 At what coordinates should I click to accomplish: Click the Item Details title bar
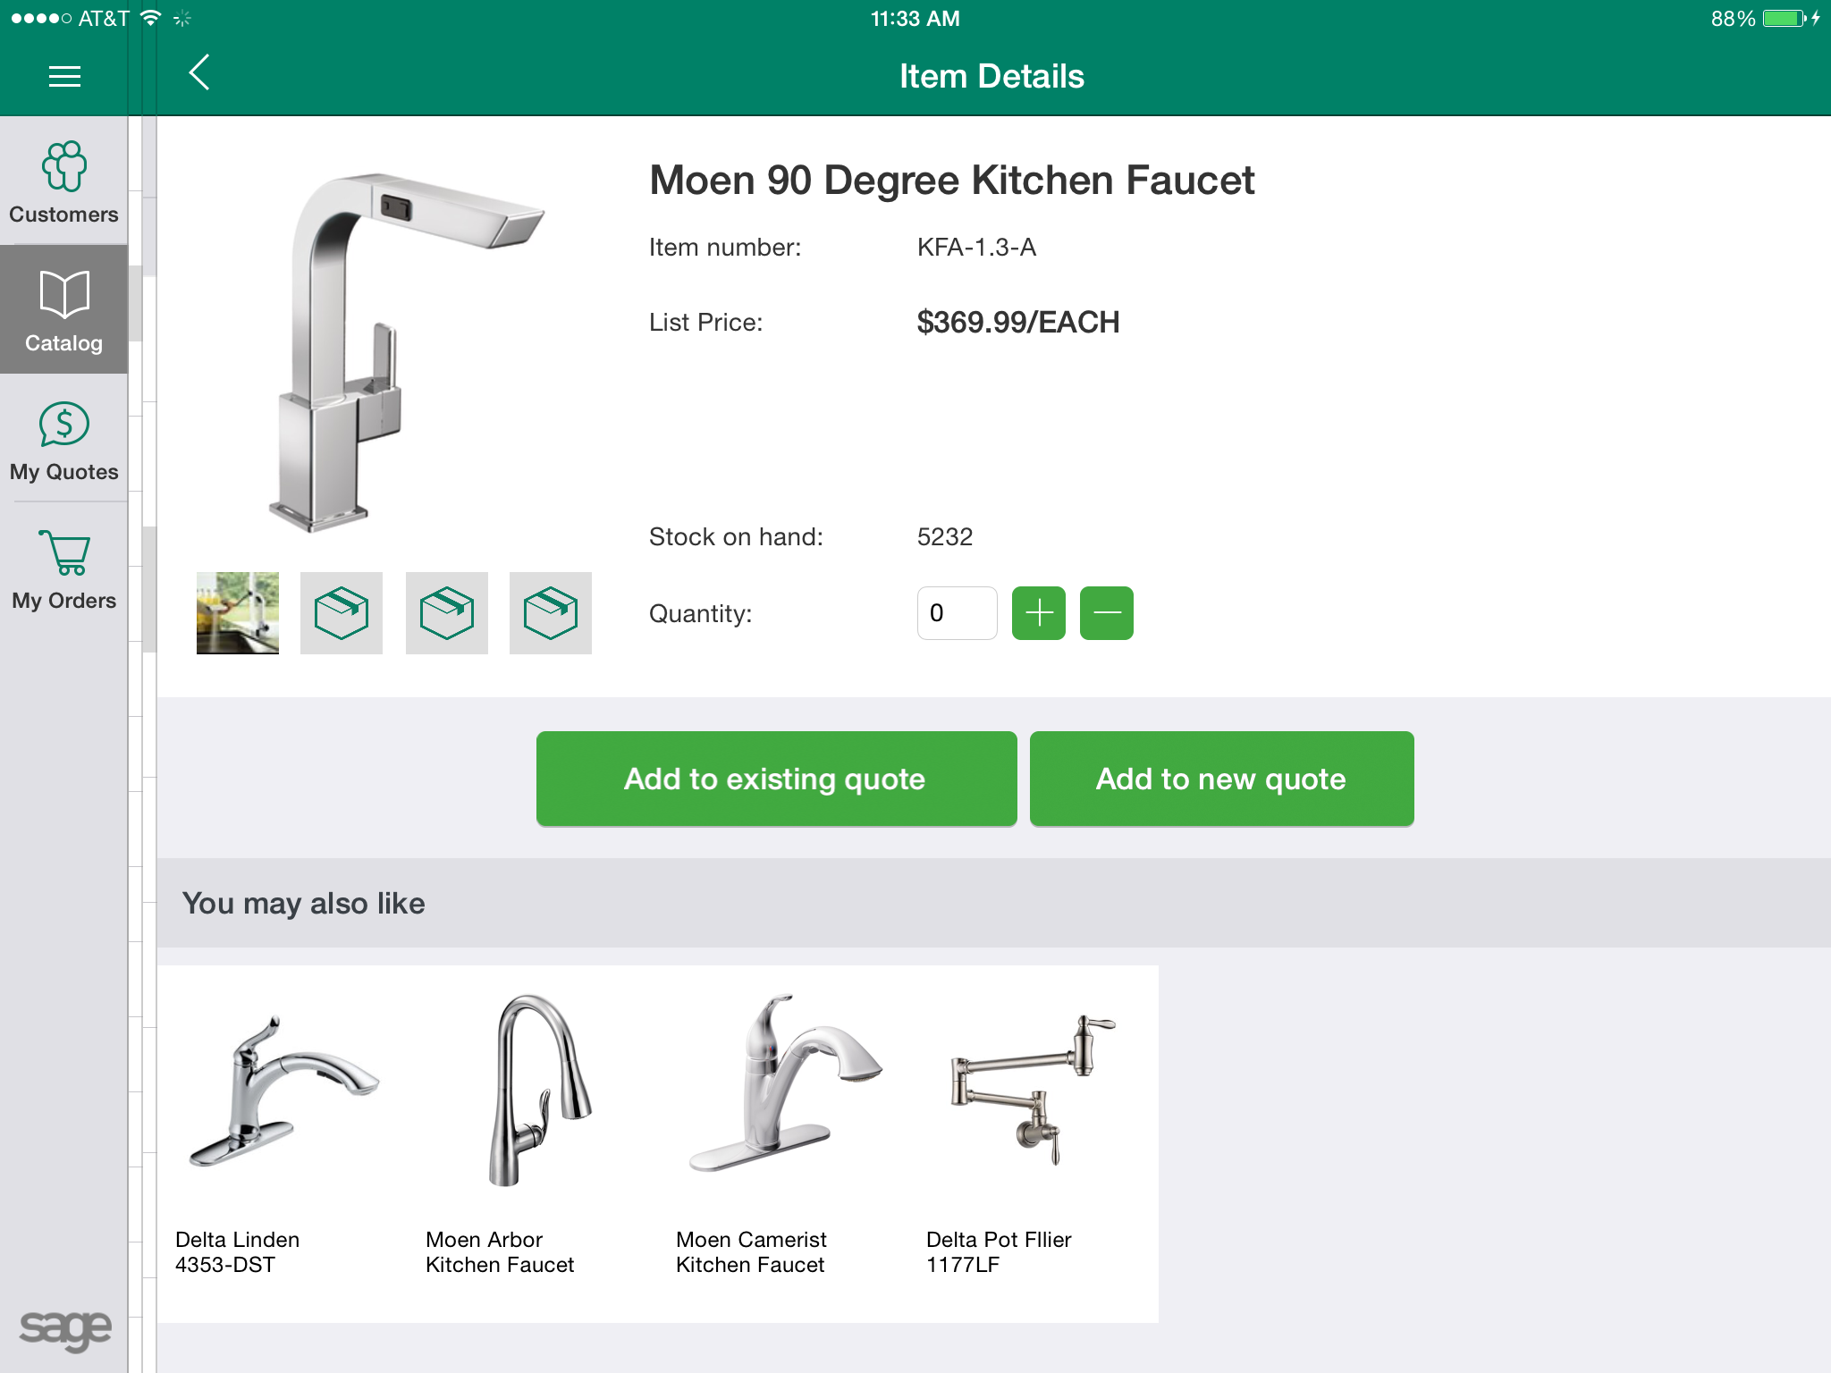point(991,76)
